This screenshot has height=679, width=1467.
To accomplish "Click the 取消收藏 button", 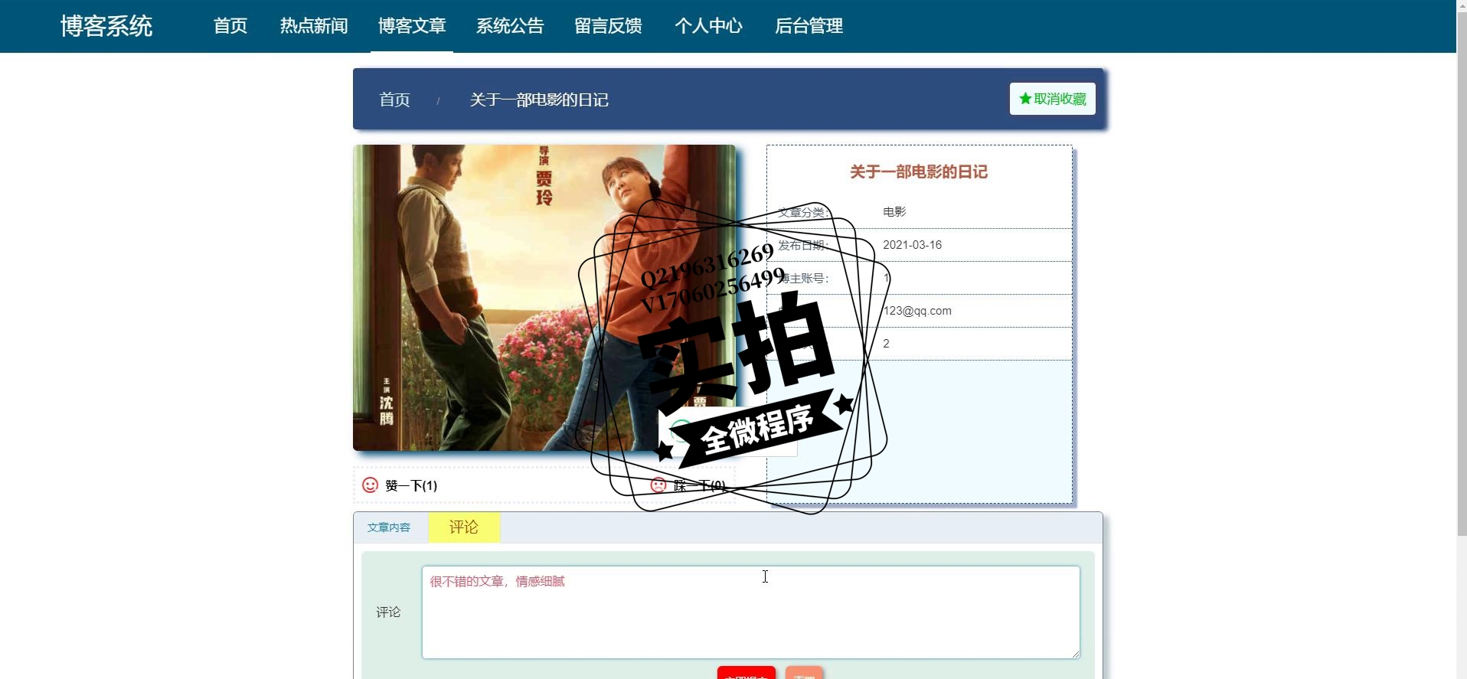I will click(x=1052, y=99).
